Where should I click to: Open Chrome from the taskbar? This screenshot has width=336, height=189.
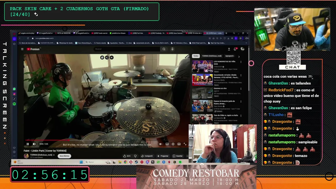[x=125, y=162]
